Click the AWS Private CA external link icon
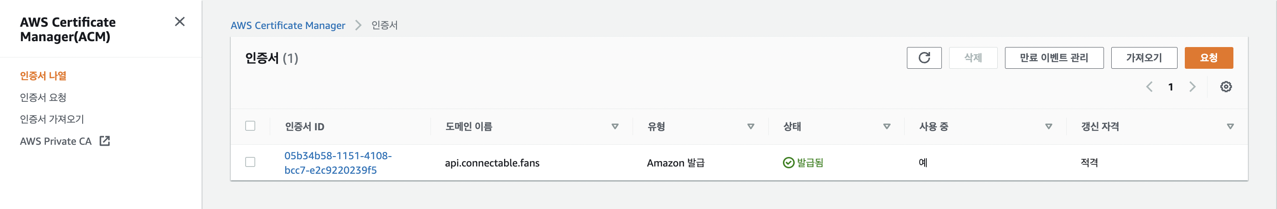The image size is (1277, 209). pos(104,141)
